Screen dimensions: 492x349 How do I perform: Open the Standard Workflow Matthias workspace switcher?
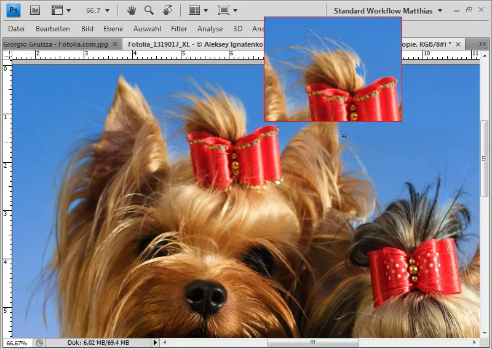(x=388, y=10)
